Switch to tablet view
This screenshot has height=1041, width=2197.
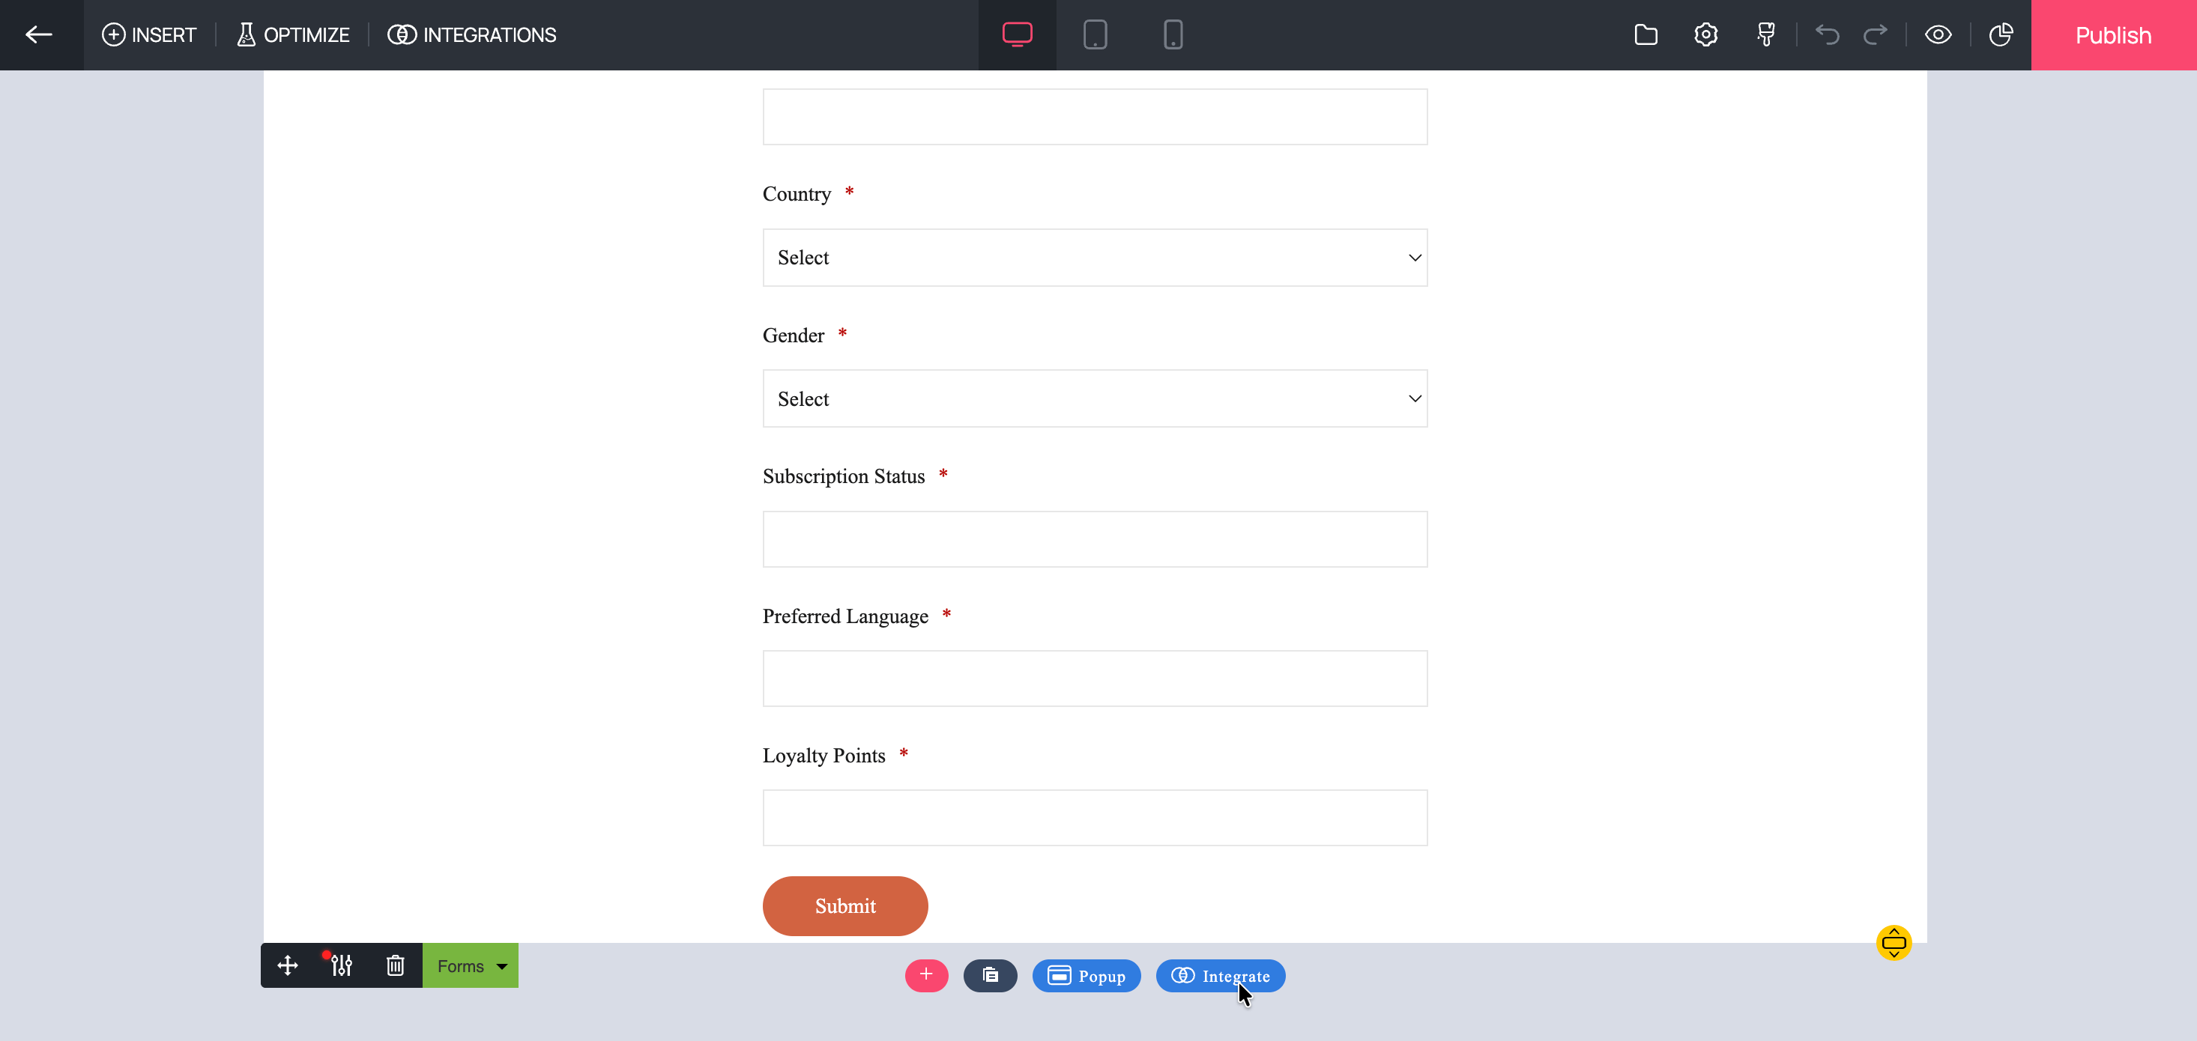point(1095,35)
